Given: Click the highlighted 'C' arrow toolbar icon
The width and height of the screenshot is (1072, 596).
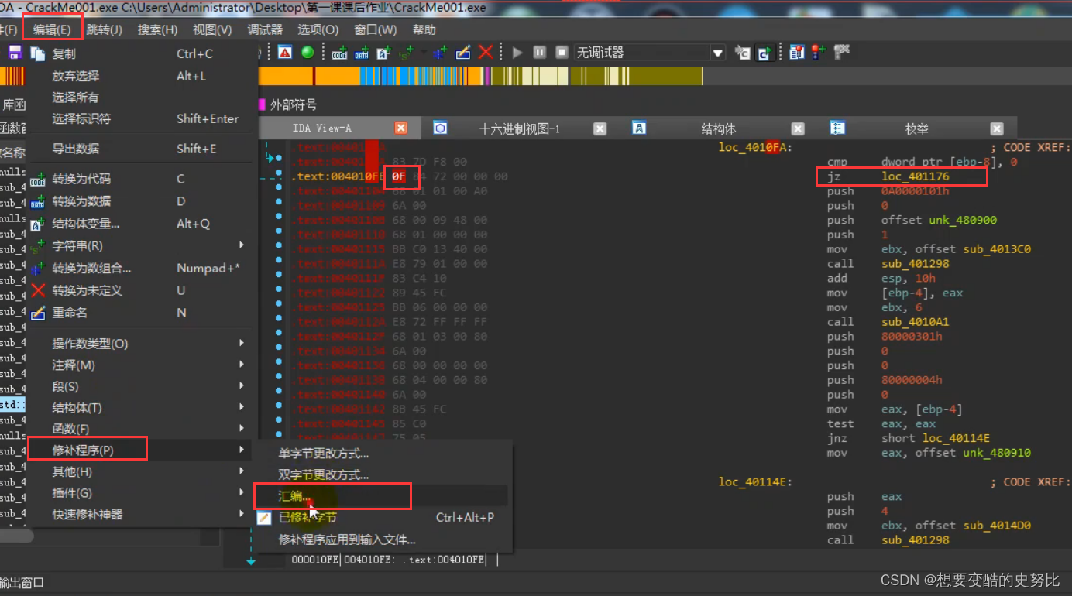Looking at the screenshot, I should coord(764,53).
